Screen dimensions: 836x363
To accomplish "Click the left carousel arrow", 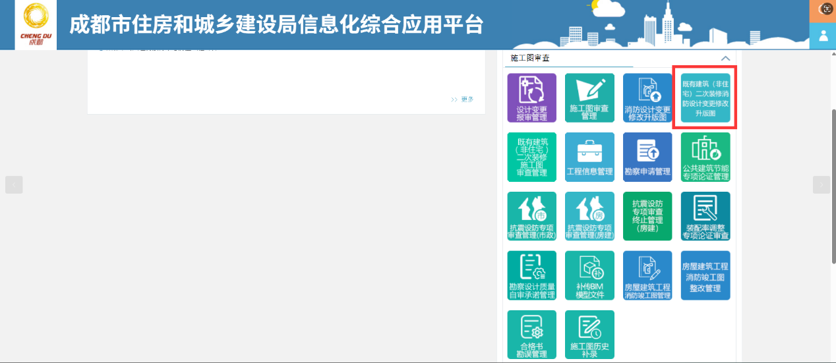I will pos(14,185).
